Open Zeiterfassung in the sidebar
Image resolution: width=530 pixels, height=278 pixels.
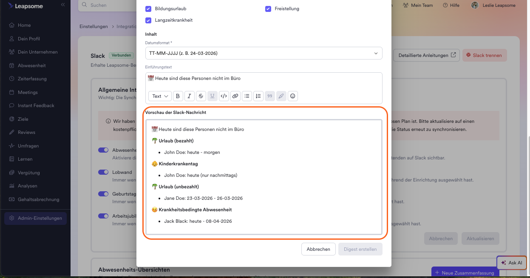pyautogui.click(x=32, y=79)
